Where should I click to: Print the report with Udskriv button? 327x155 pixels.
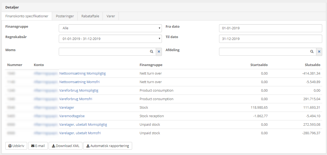click(x=16, y=146)
